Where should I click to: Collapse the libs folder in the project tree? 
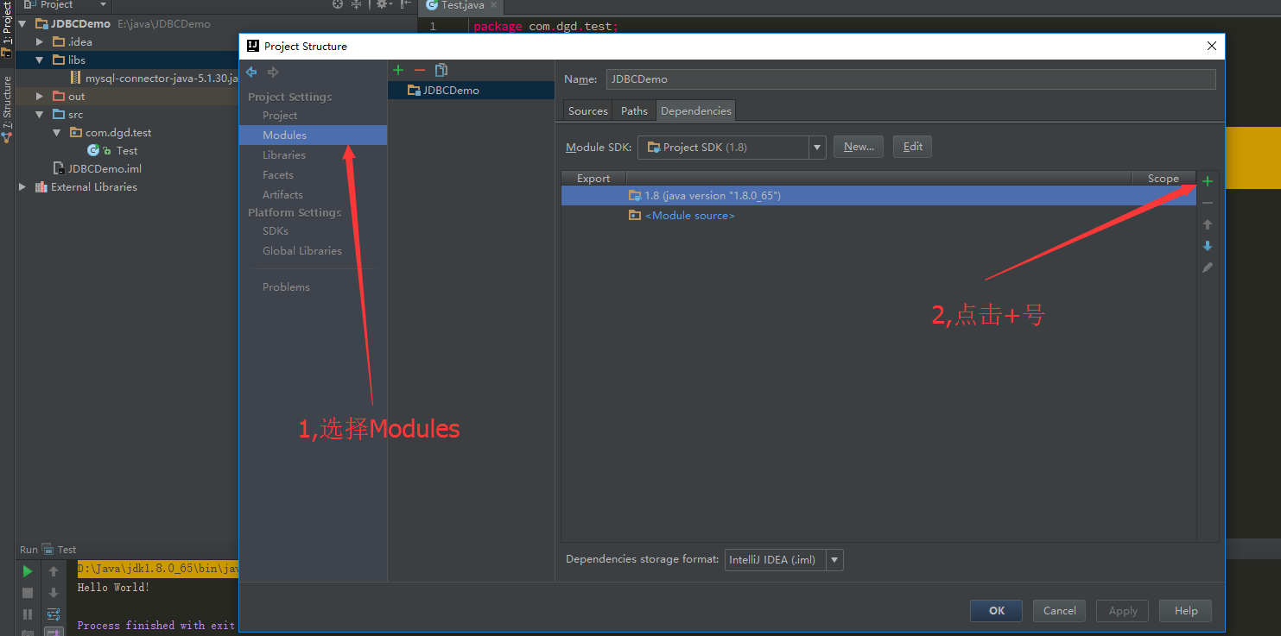pos(39,60)
